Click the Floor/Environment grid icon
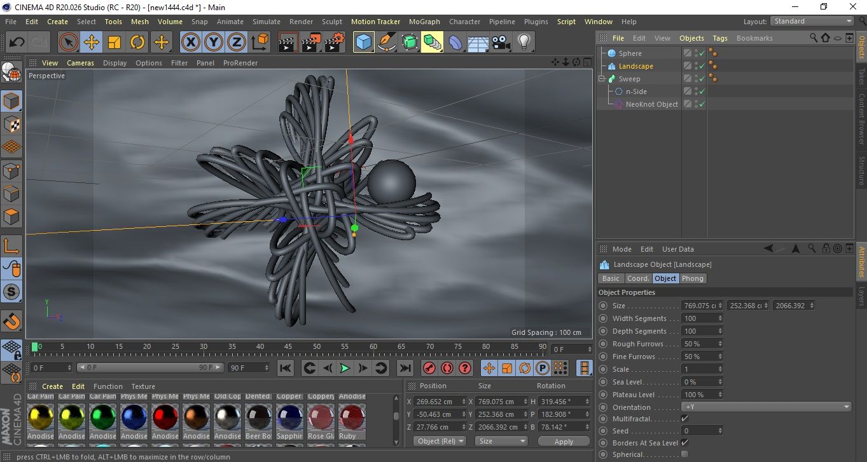Screen dimensions: 867x462 [478, 43]
